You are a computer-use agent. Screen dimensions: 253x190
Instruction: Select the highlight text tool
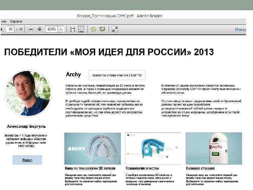coord(102,29)
